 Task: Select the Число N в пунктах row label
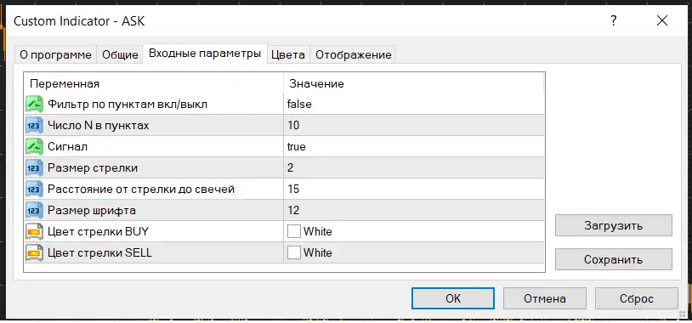[99, 125]
